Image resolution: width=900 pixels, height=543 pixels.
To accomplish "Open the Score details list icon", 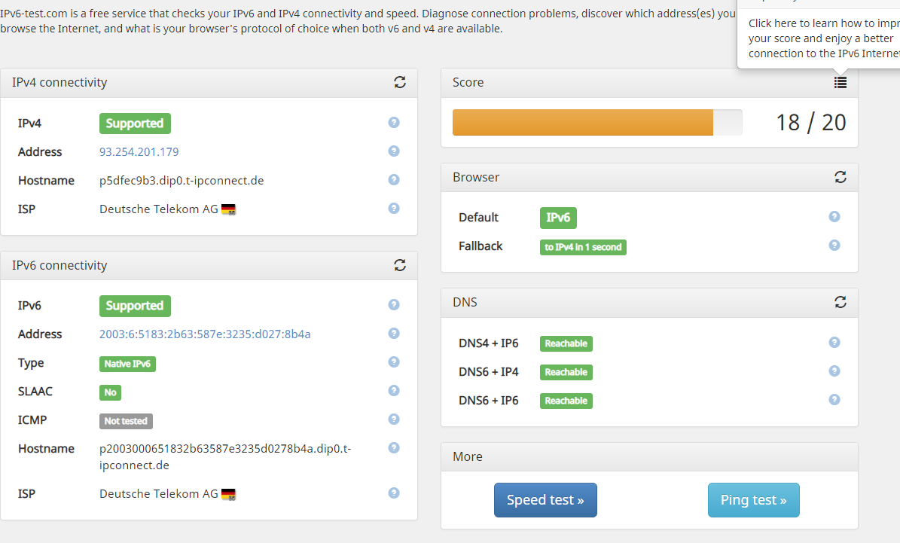I will pos(841,83).
